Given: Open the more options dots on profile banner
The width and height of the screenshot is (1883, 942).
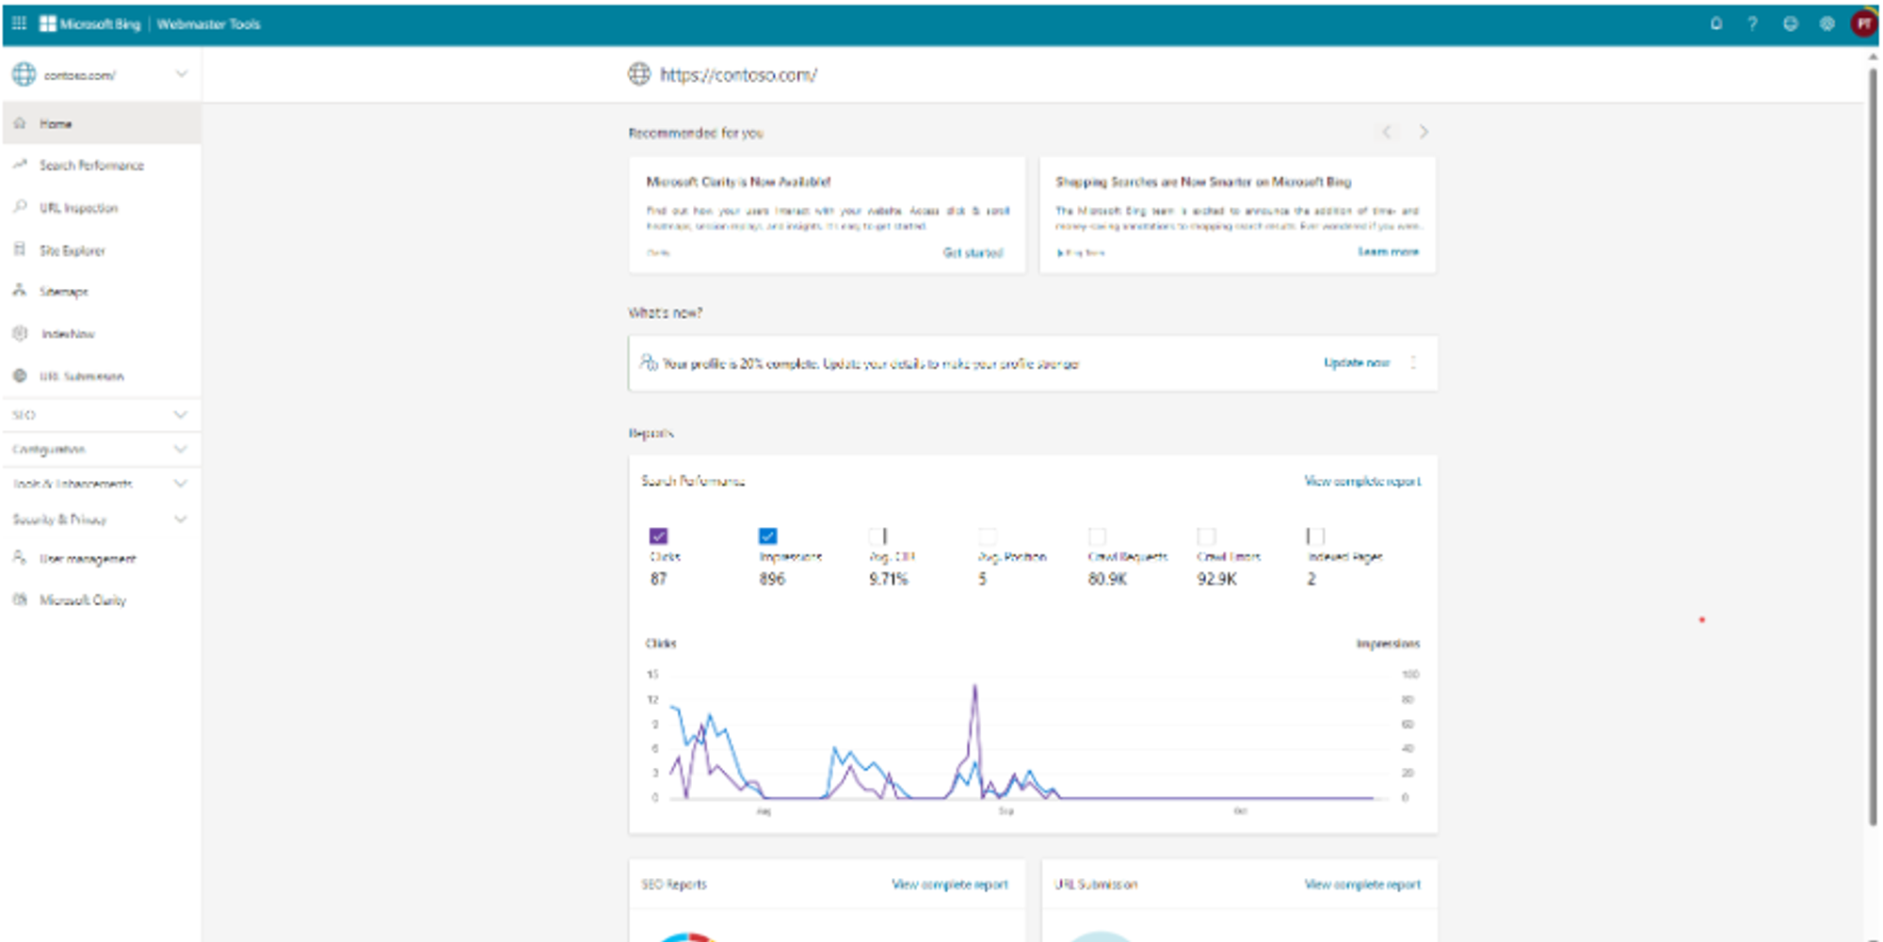Looking at the screenshot, I should point(1413,362).
